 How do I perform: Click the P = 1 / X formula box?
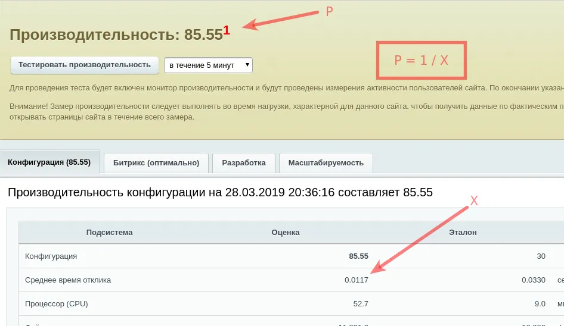pos(421,60)
